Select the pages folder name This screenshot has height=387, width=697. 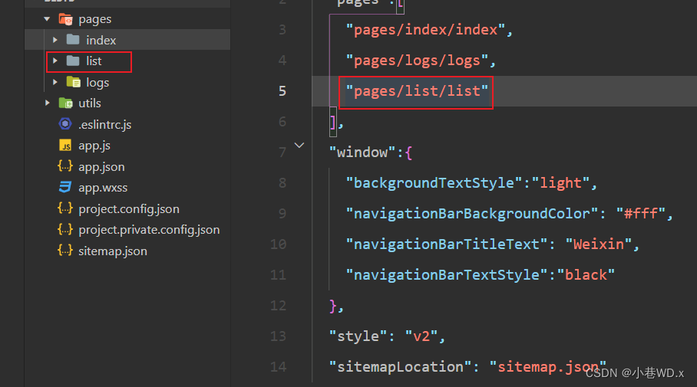point(95,19)
